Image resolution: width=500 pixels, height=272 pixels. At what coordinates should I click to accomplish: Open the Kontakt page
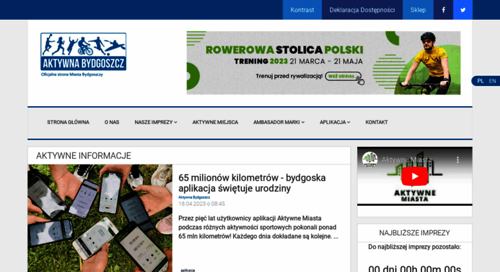point(376,122)
